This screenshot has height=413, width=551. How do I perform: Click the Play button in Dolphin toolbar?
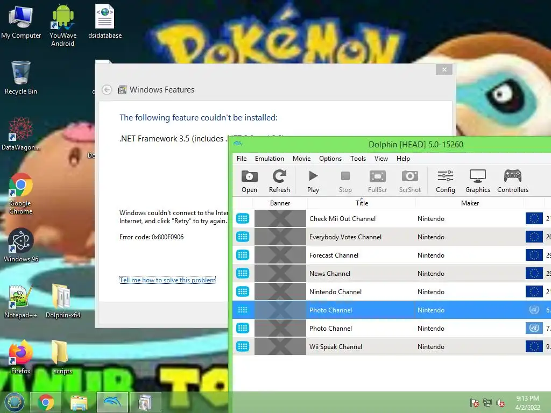click(313, 181)
